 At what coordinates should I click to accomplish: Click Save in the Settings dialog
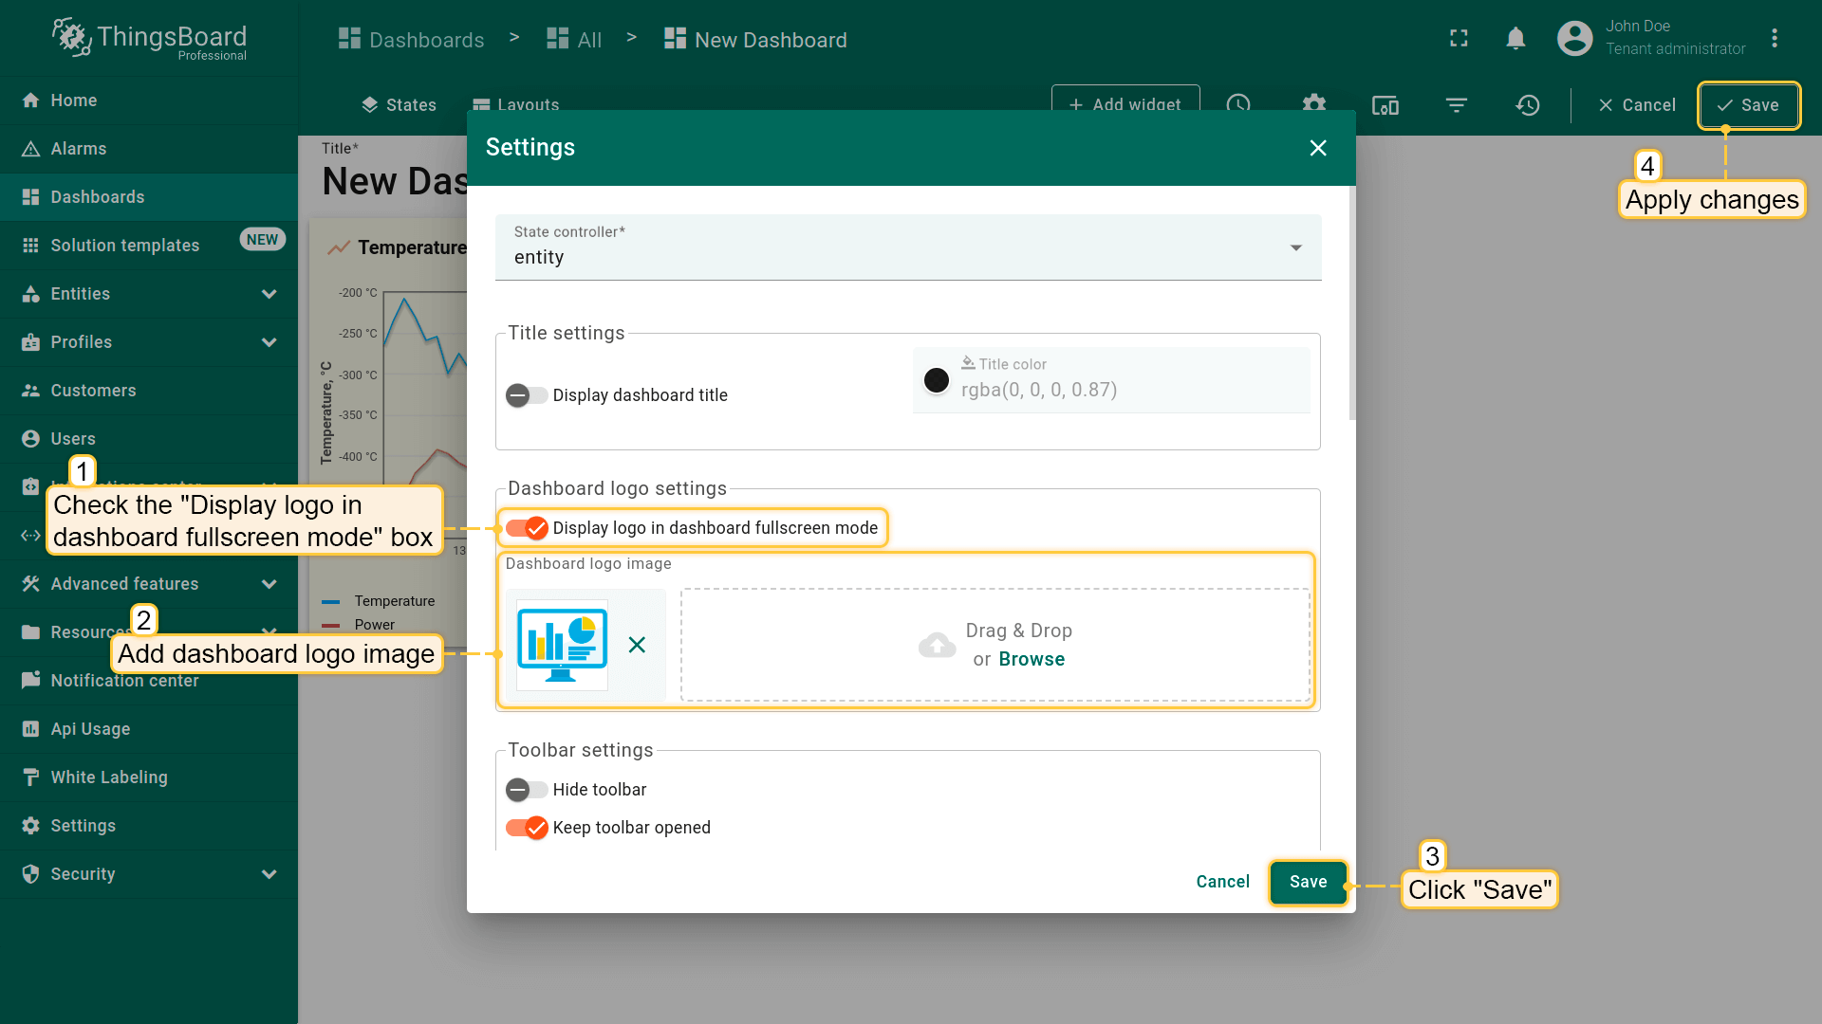tap(1308, 882)
